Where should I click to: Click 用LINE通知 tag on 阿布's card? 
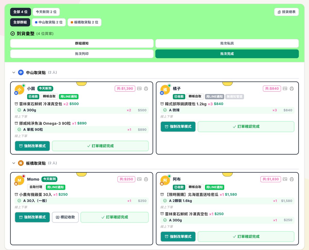pyautogui.click(x=214, y=187)
